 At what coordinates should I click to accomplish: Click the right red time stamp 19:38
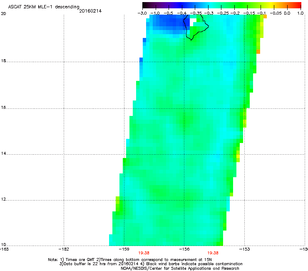pos(213,253)
